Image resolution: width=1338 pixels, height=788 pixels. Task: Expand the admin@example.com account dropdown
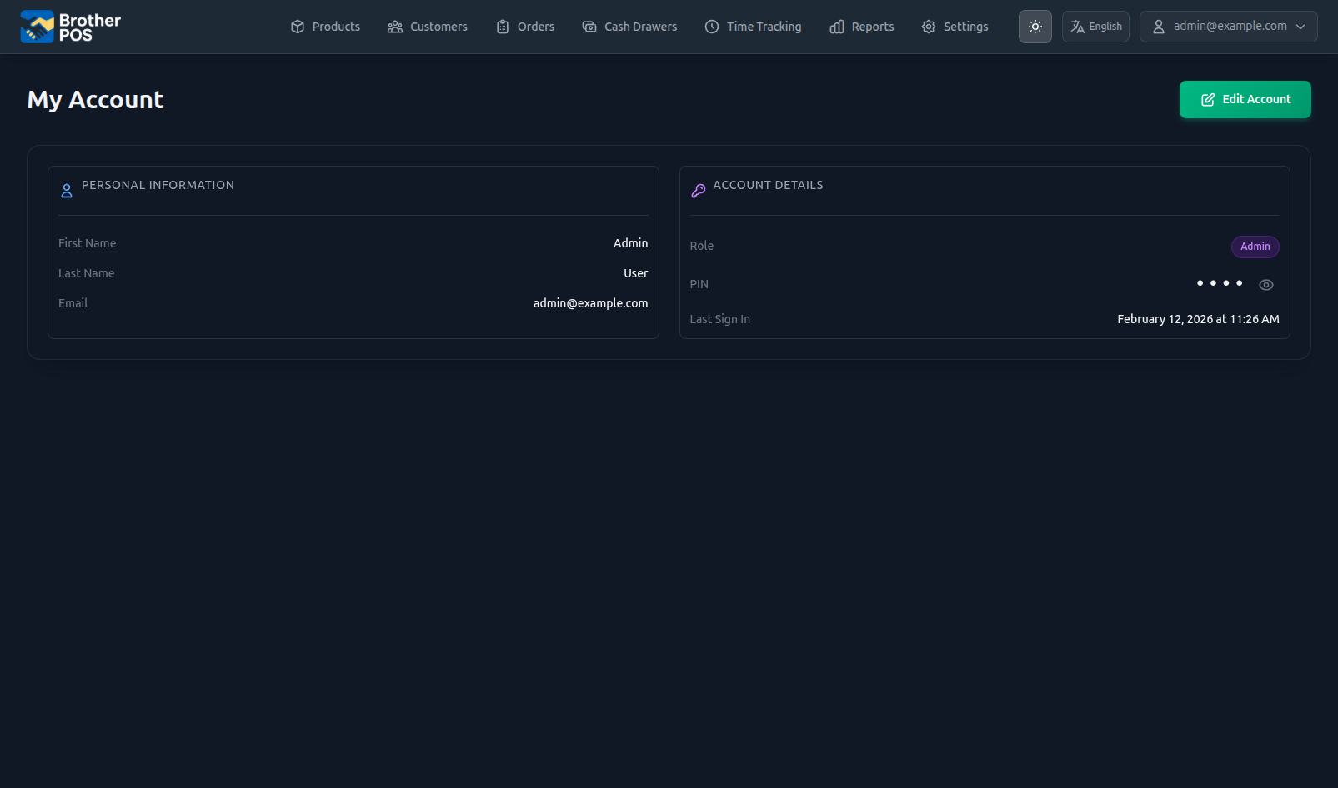coord(1302,26)
